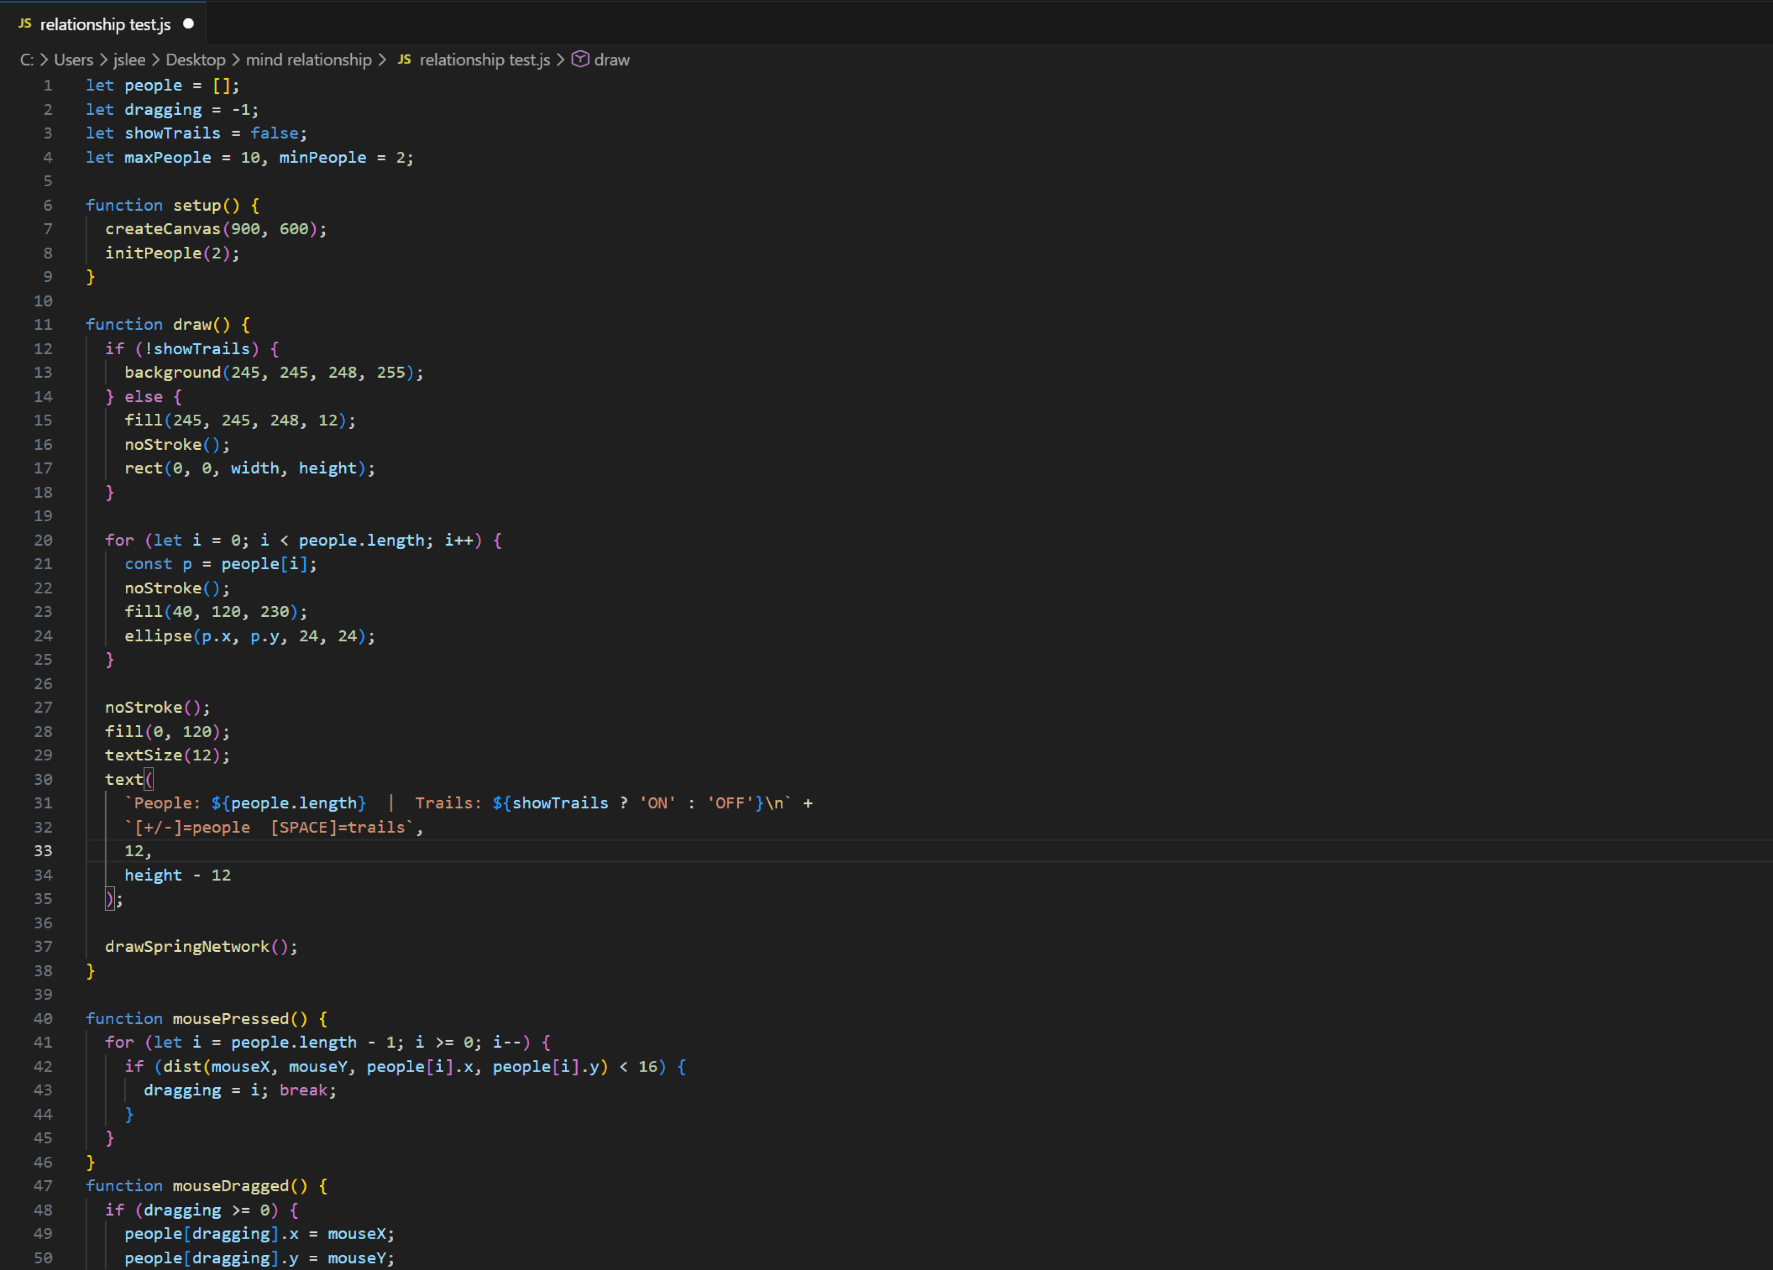Image resolution: width=1773 pixels, height=1270 pixels.
Task: Select the relationship test.js editor tab
Action: [x=105, y=24]
